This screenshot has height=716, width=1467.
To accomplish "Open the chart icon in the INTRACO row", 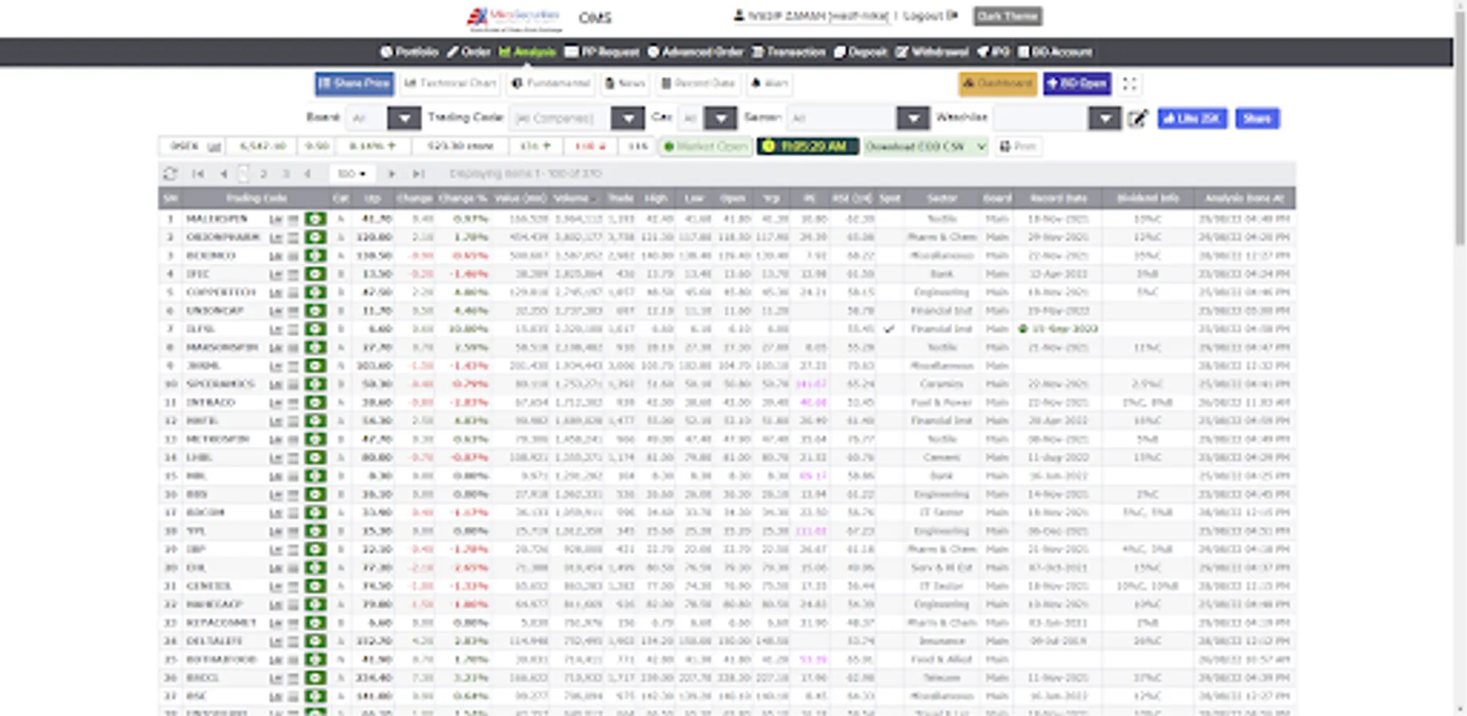I will pos(276,403).
